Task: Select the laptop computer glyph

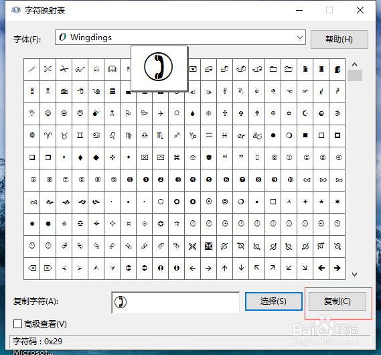Action: click(112, 92)
